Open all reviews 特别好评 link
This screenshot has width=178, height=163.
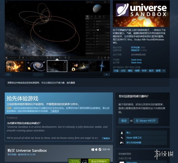135,50
